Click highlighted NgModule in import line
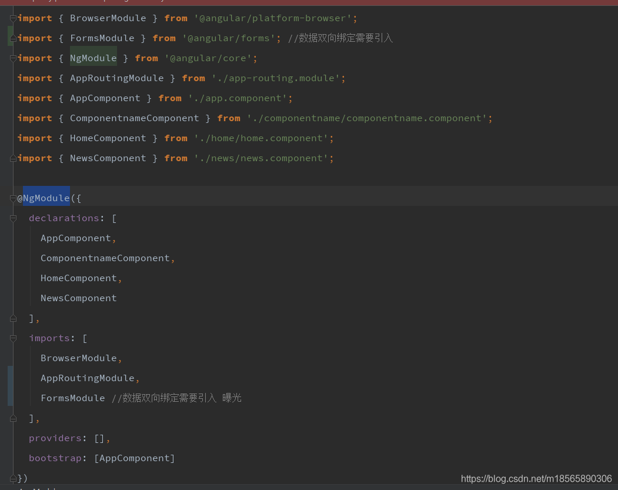Viewport: 618px width, 490px height. [x=93, y=58]
